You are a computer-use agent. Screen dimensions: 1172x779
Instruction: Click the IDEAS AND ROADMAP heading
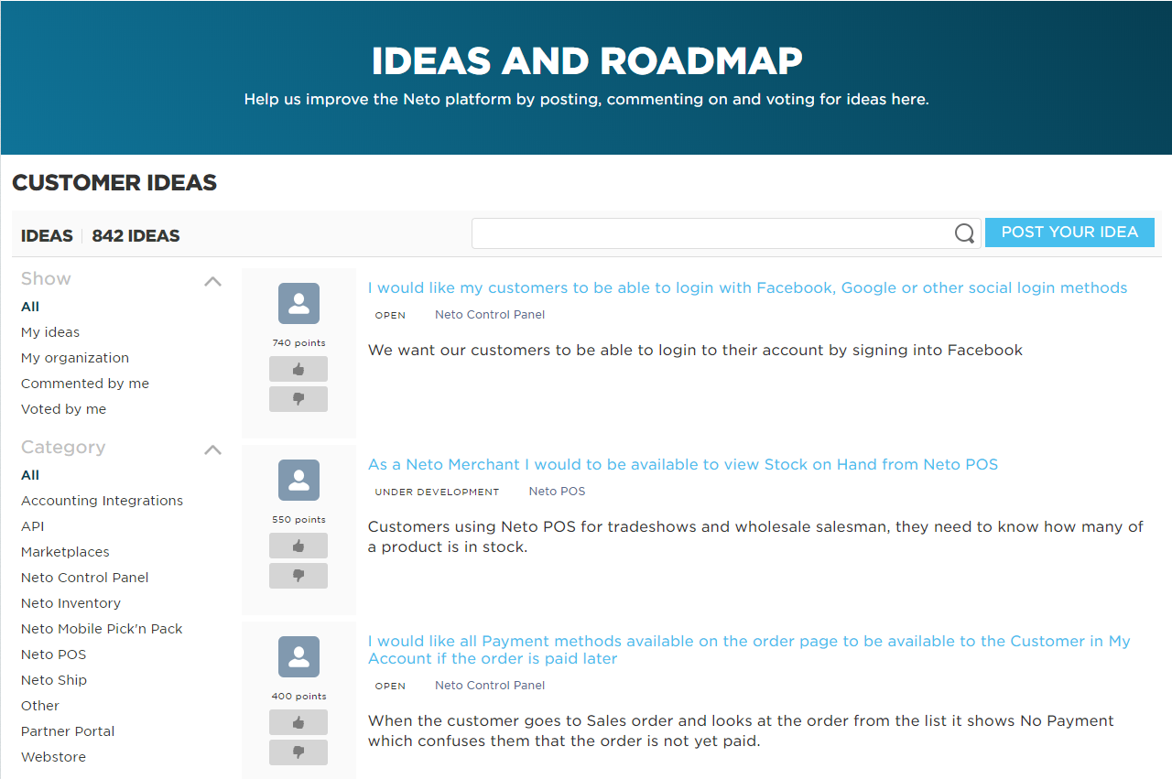point(587,61)
